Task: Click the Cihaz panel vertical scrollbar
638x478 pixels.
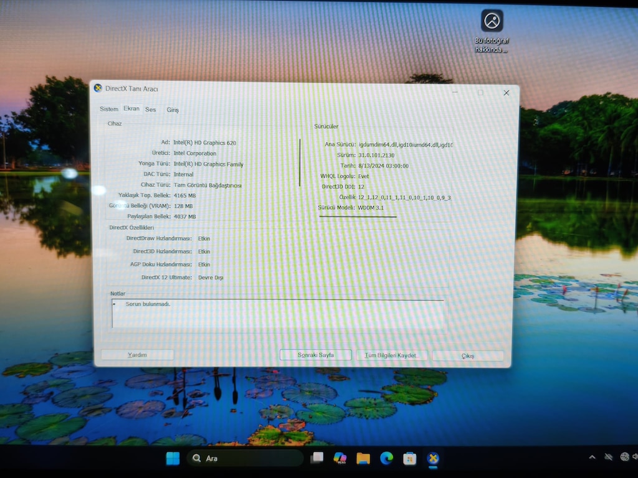Action: click(300, 162)
